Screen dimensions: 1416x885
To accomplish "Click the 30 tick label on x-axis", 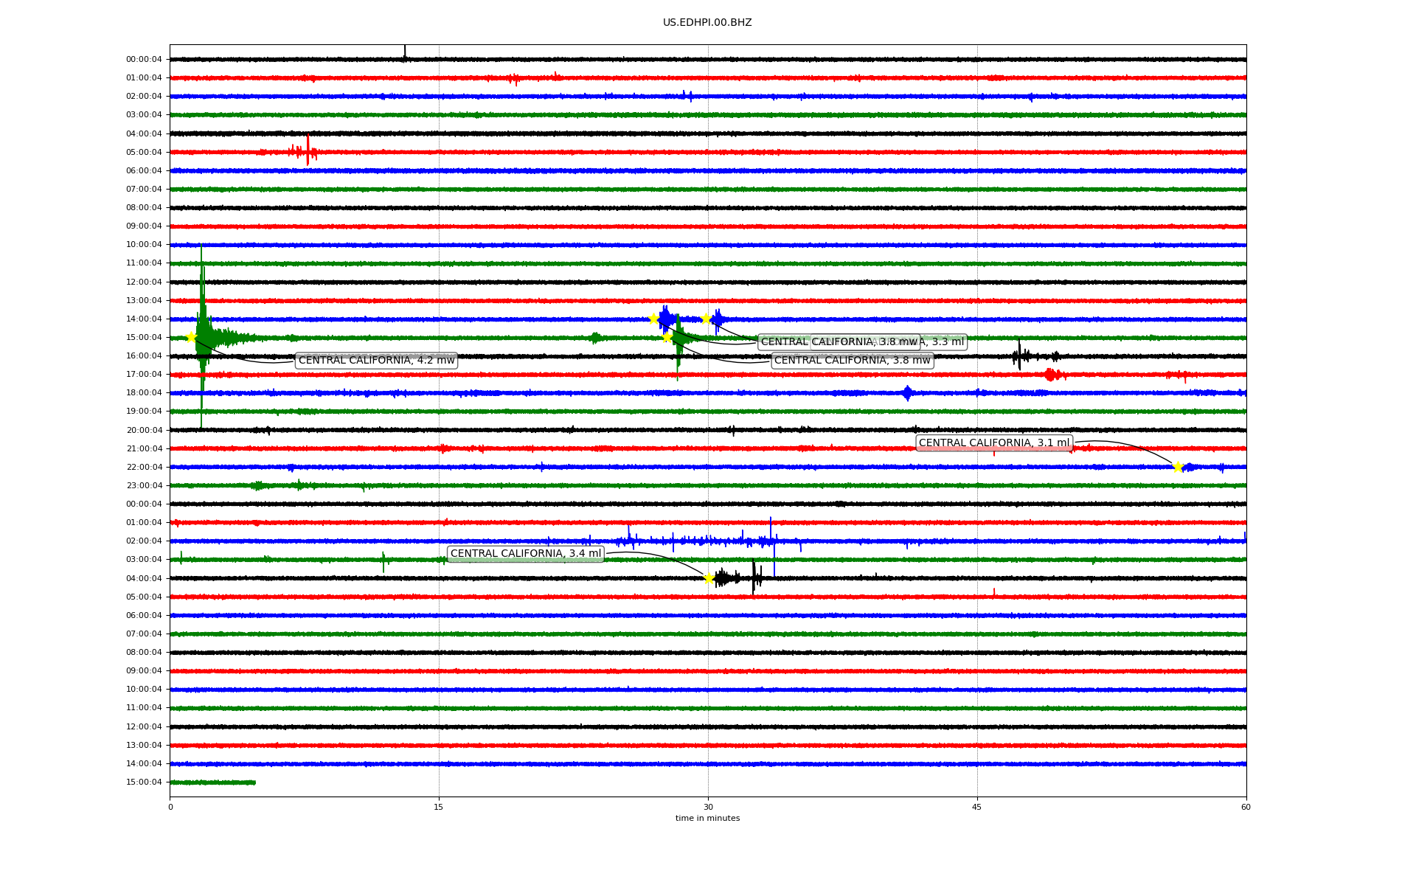I will tap(708, 807).
